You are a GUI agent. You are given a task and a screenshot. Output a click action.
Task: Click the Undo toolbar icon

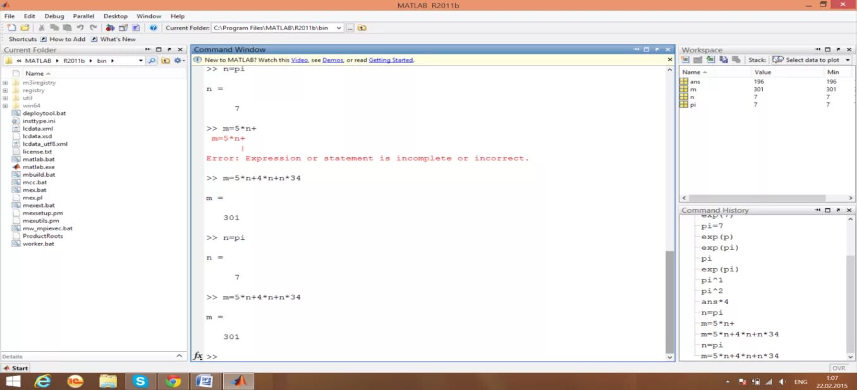pos(80,28)
